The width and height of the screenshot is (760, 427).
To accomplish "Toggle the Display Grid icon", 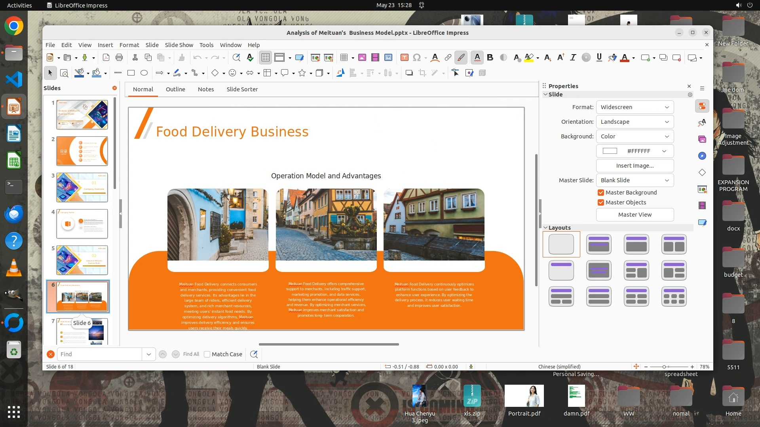I will (265, 58).
